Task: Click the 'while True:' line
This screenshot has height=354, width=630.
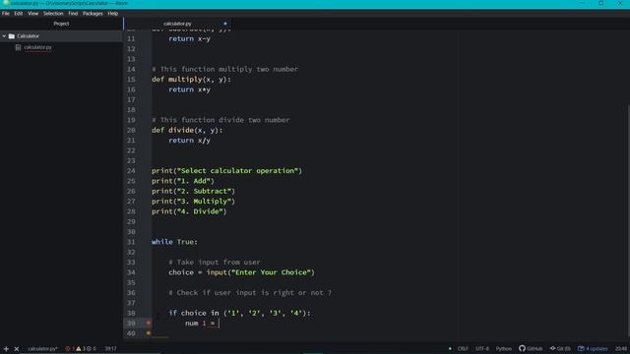Action: pos(174,242)
